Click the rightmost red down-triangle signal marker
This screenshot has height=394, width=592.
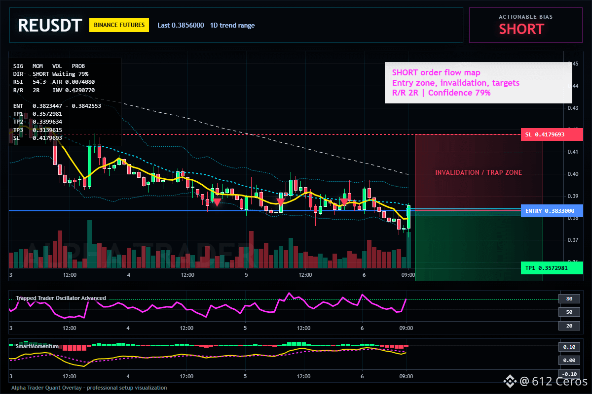tap(344, 202)
